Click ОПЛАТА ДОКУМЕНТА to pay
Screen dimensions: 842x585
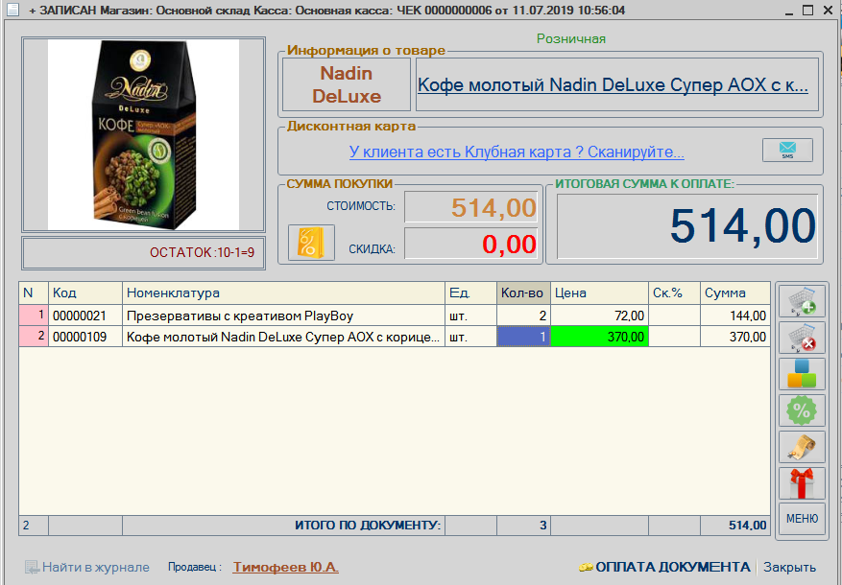tap(672, 567)
